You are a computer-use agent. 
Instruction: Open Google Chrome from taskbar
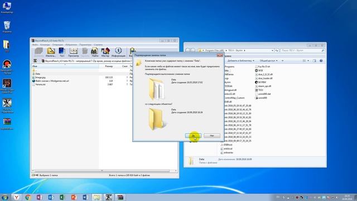point(28,197)
